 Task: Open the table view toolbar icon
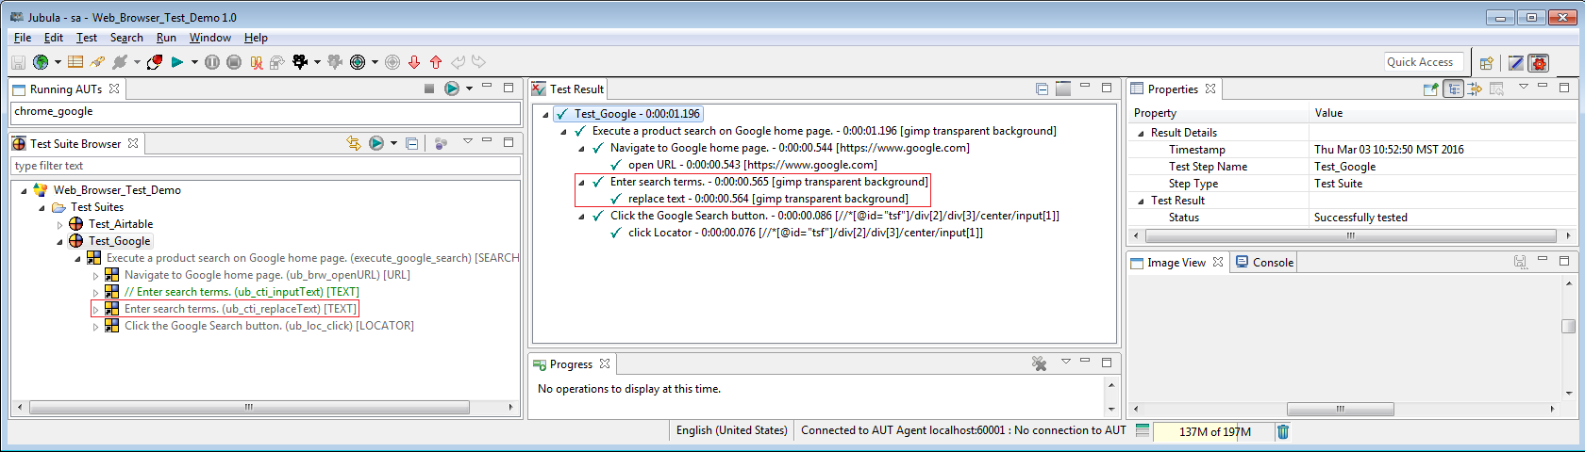[x=75, y=62]
